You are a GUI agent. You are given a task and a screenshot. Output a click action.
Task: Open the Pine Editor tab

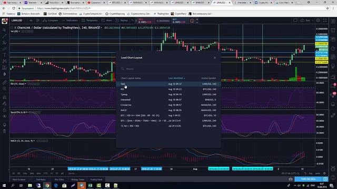click(x=59, y=180)
